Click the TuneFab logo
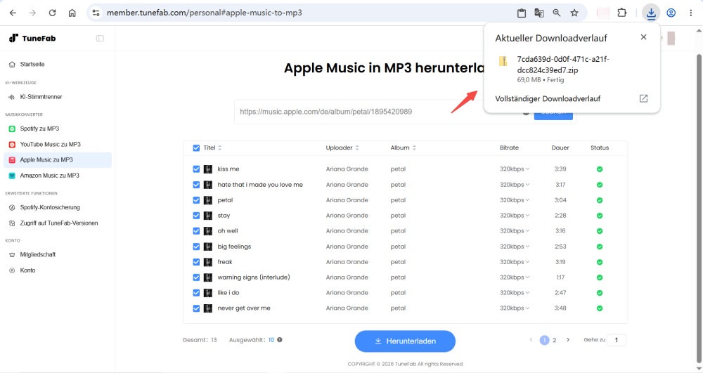The height and width of the screenshot is (373, 703). pyautogui.click(x=33, y=38)
